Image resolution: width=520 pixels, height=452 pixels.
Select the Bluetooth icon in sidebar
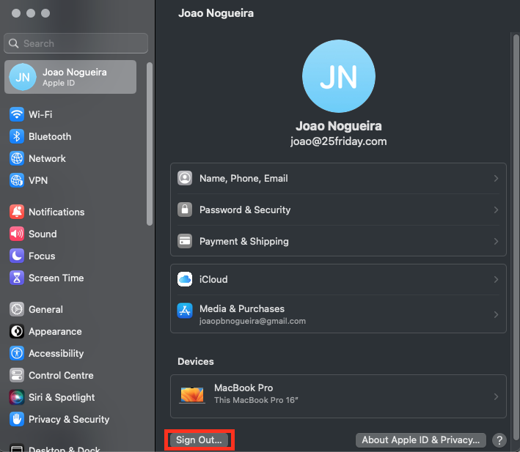click(x=17, y=136)
